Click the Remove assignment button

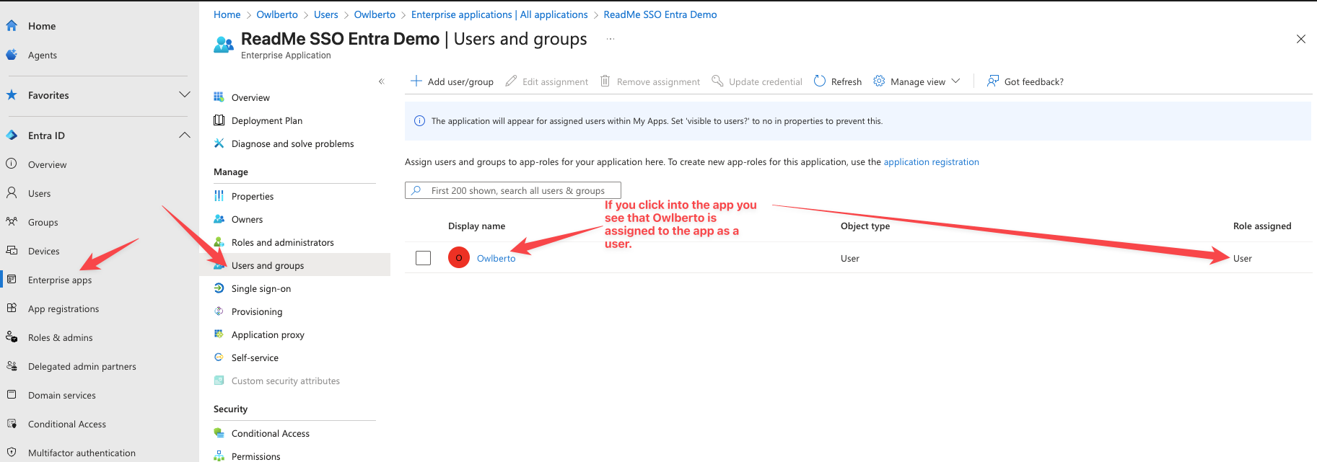pos(650,81)
